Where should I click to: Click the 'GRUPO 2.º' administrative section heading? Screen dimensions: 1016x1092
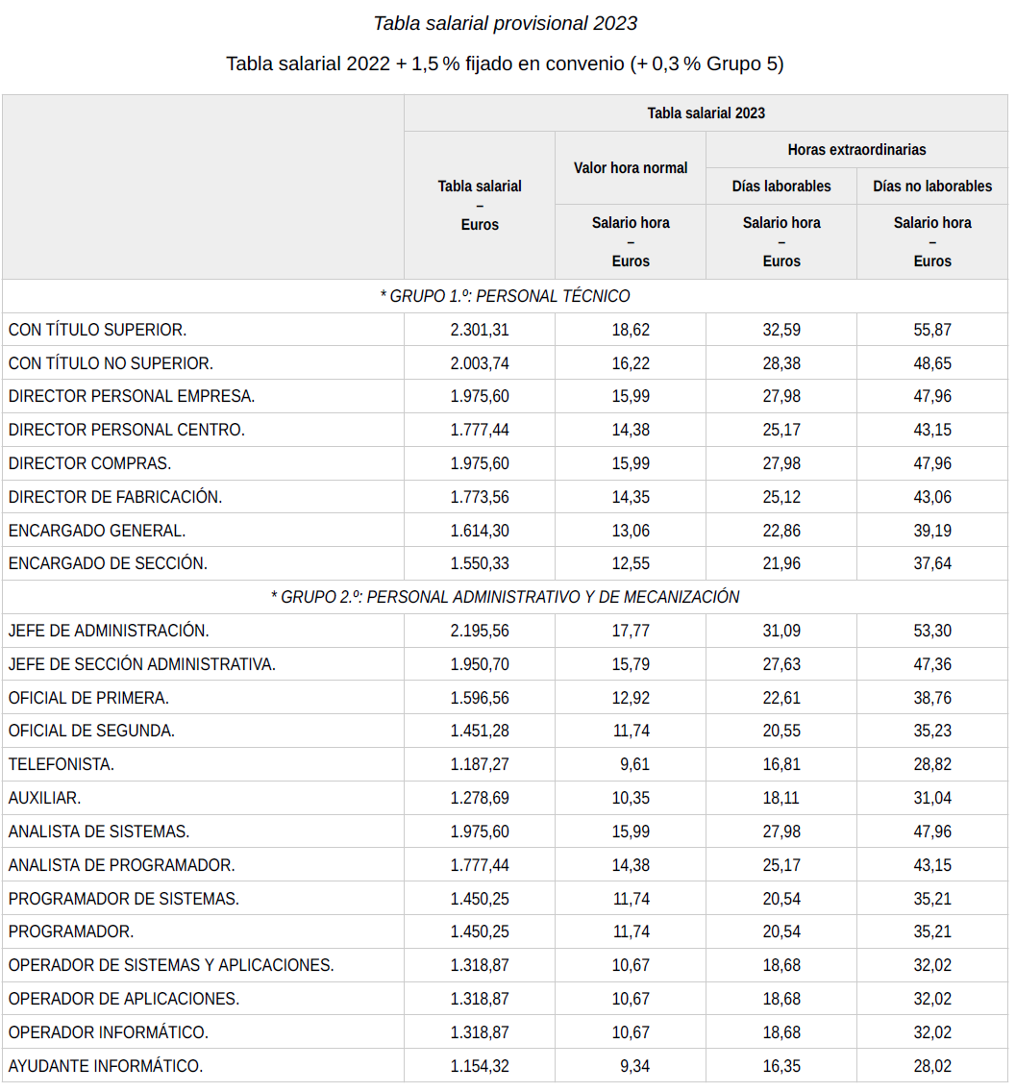tap(506, 597)
